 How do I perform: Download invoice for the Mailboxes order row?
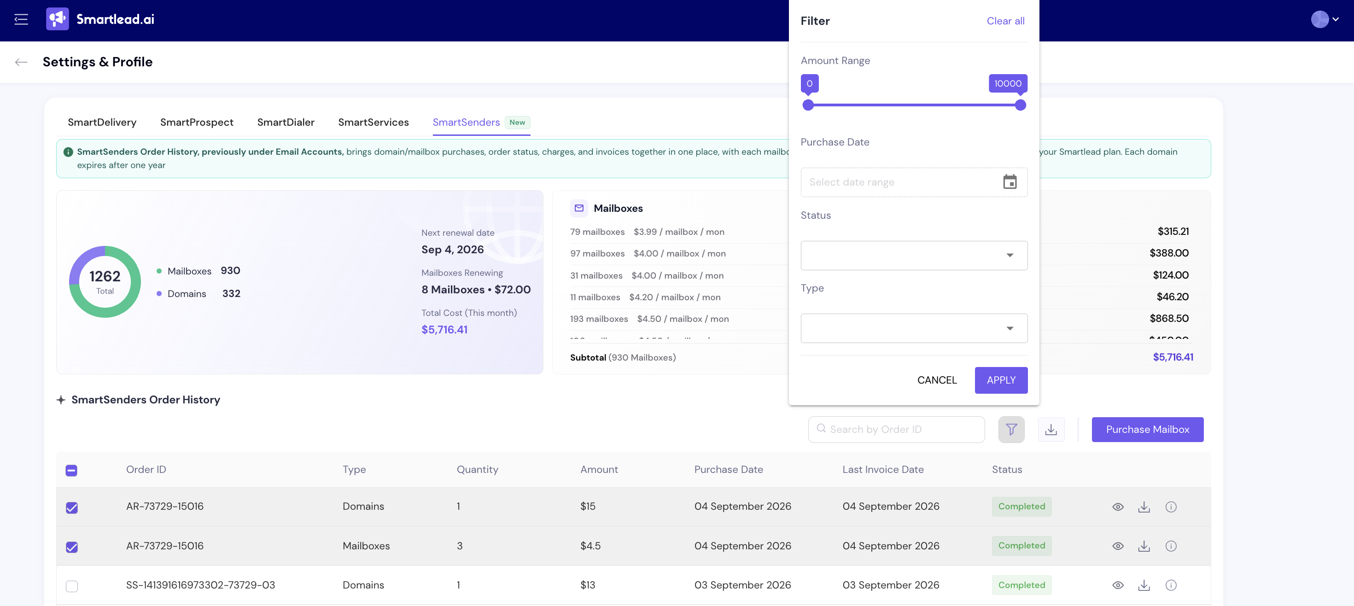[x=1144, y=546]
